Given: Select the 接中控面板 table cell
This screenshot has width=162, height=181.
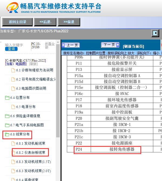Looking at the screenshot, I should tap(122, 112).
